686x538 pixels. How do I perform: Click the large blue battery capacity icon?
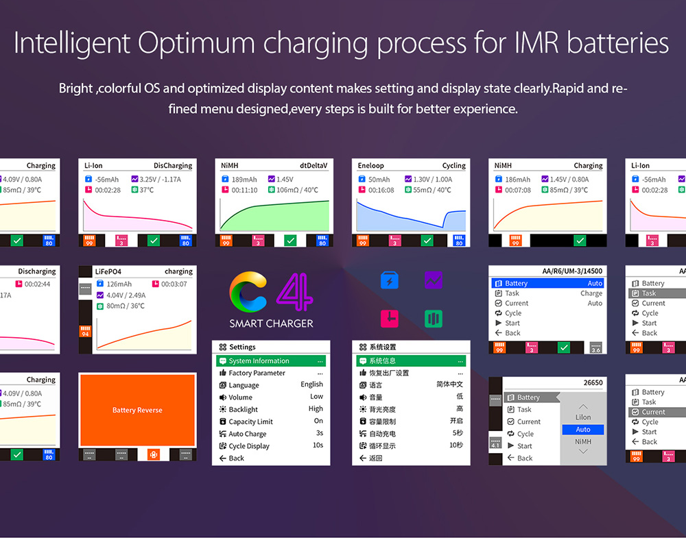point(390,280)
